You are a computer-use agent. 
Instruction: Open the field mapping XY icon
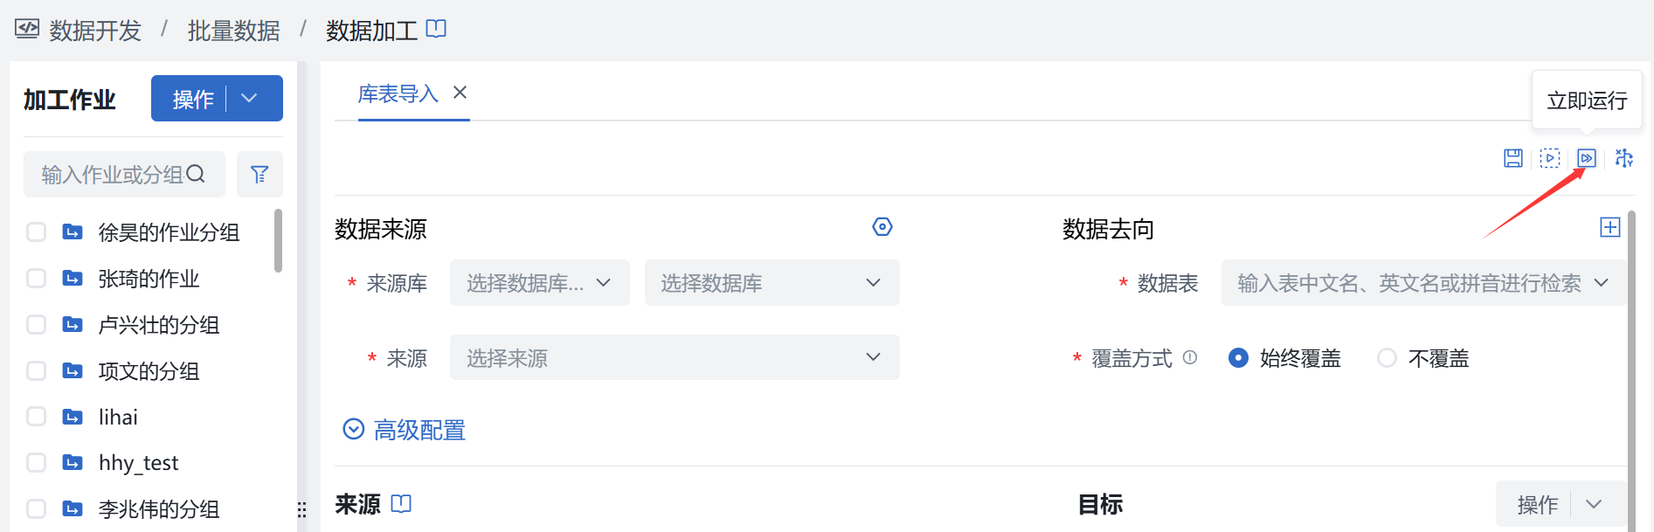(x=1624, y=158)
